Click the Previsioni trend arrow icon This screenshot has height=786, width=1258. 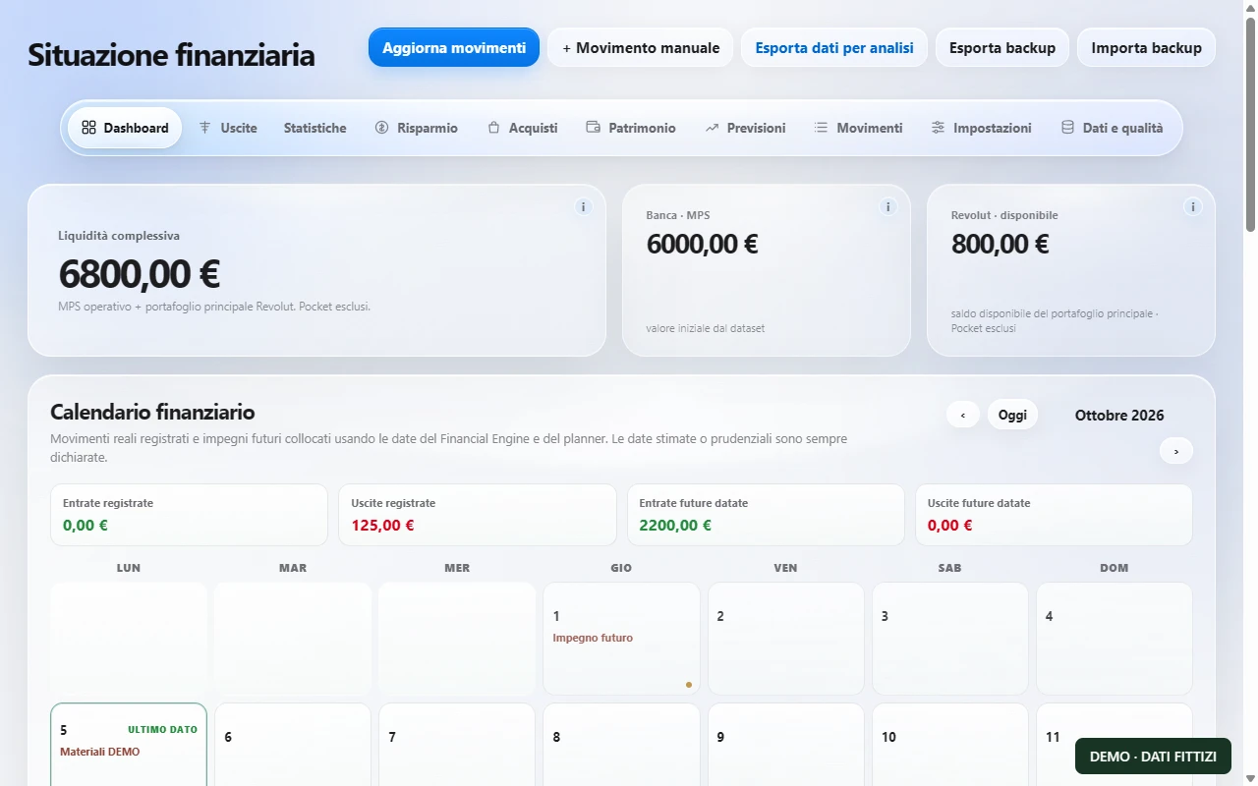point(713,128)
